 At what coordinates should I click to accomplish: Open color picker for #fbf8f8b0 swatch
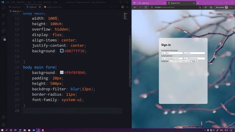[x=62, y=73]
